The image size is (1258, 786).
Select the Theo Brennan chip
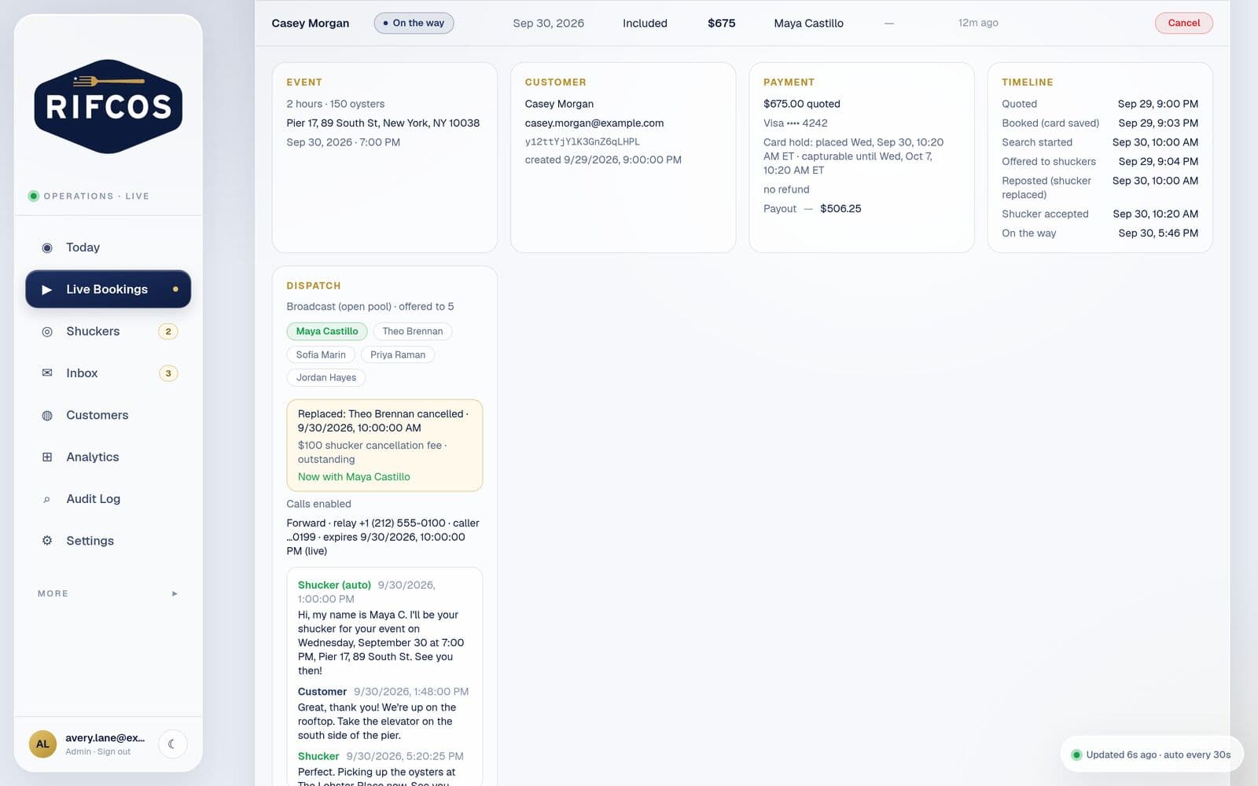point(413,332)
